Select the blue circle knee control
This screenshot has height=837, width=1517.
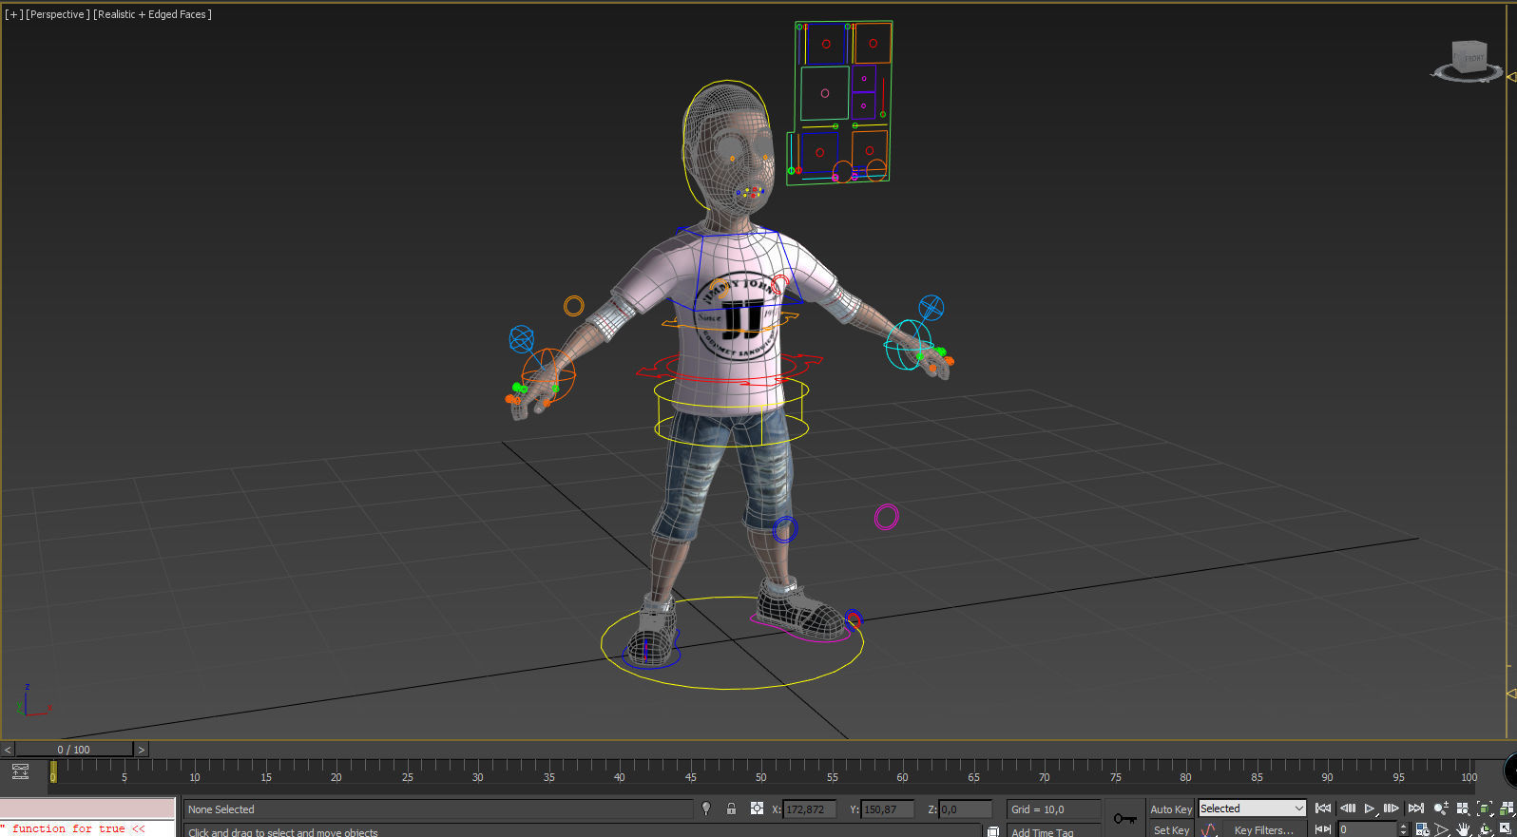[x=784, y=529]
